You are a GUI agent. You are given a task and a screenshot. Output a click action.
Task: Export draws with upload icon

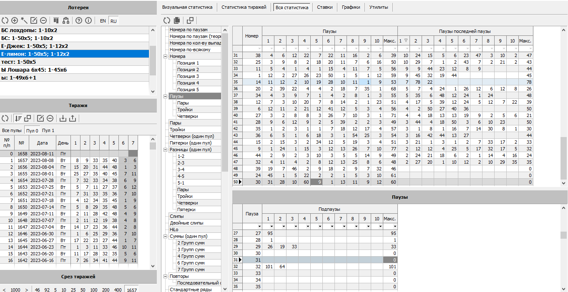(73, 118)
